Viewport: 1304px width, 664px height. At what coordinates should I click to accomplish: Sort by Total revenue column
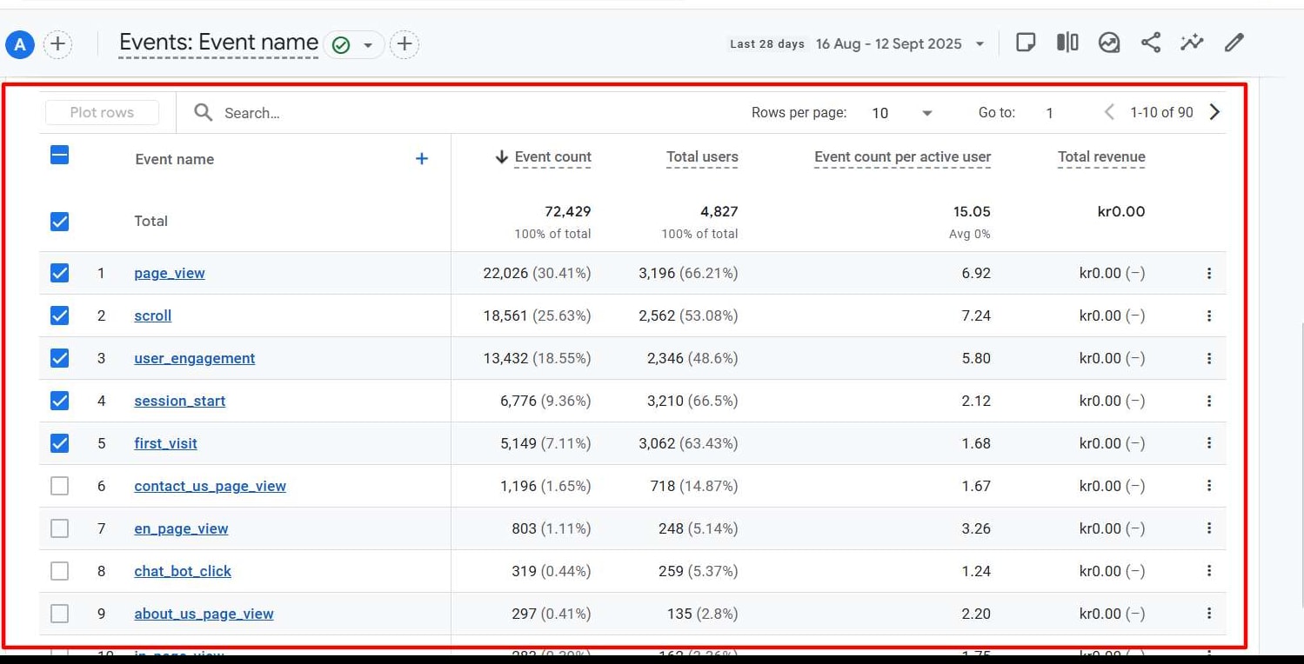coord(1101,157)
